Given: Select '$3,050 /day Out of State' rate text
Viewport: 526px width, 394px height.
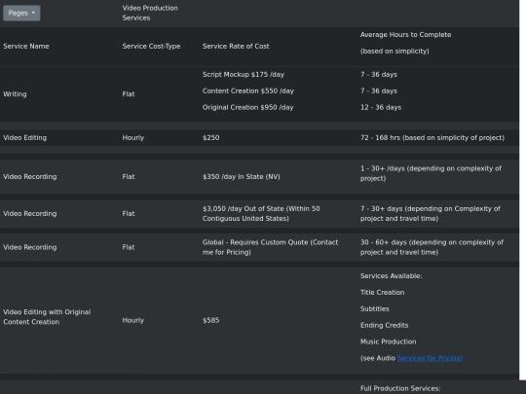Looking at the screenshot, I should 243,209.
